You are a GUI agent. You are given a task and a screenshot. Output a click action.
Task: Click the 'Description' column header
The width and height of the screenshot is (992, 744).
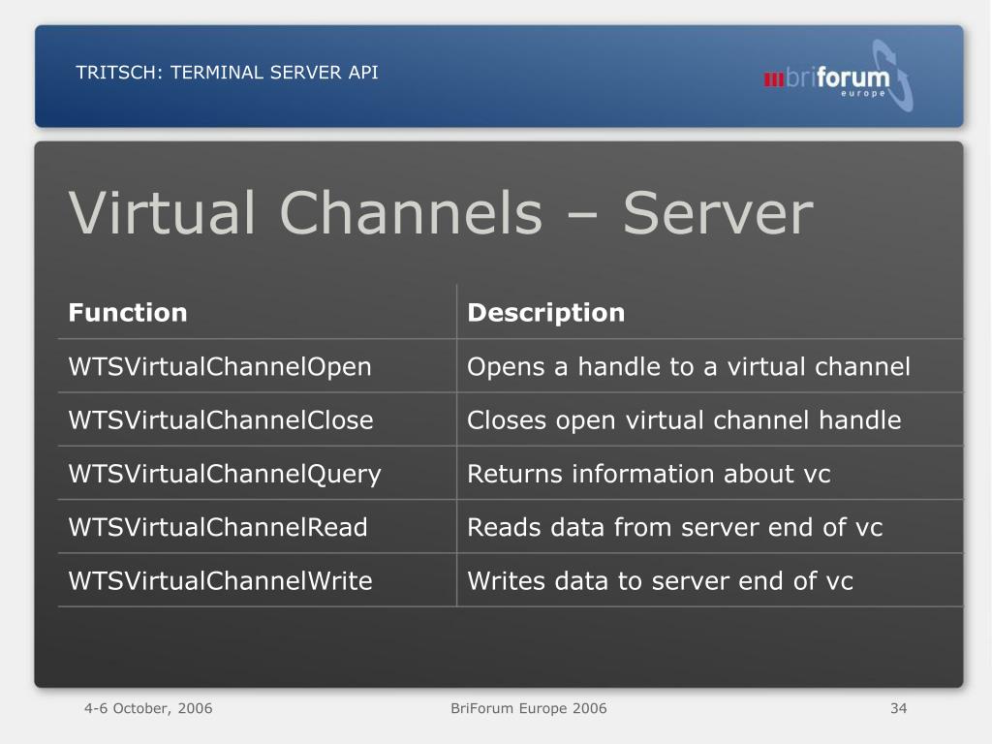[x=546, y=313]
